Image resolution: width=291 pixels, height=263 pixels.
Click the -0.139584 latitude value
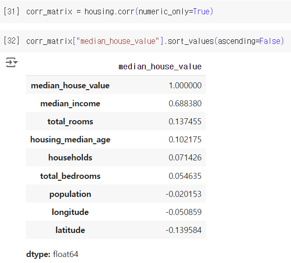pyautogui.click(x=184, y=230)
